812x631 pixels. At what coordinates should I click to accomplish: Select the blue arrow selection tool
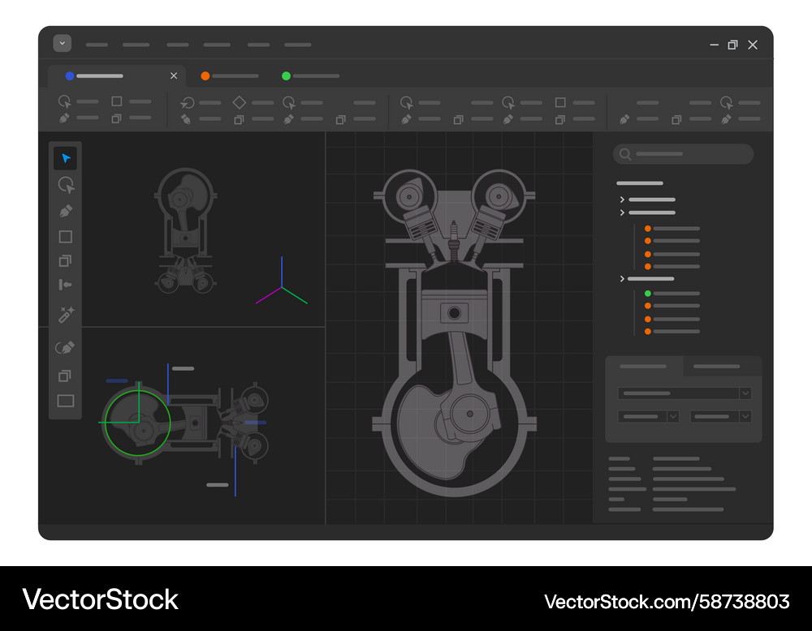click(66, 158)
